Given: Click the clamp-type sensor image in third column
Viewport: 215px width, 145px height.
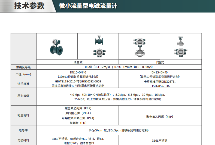Looking at the screenshot, I should click(139, 46).
